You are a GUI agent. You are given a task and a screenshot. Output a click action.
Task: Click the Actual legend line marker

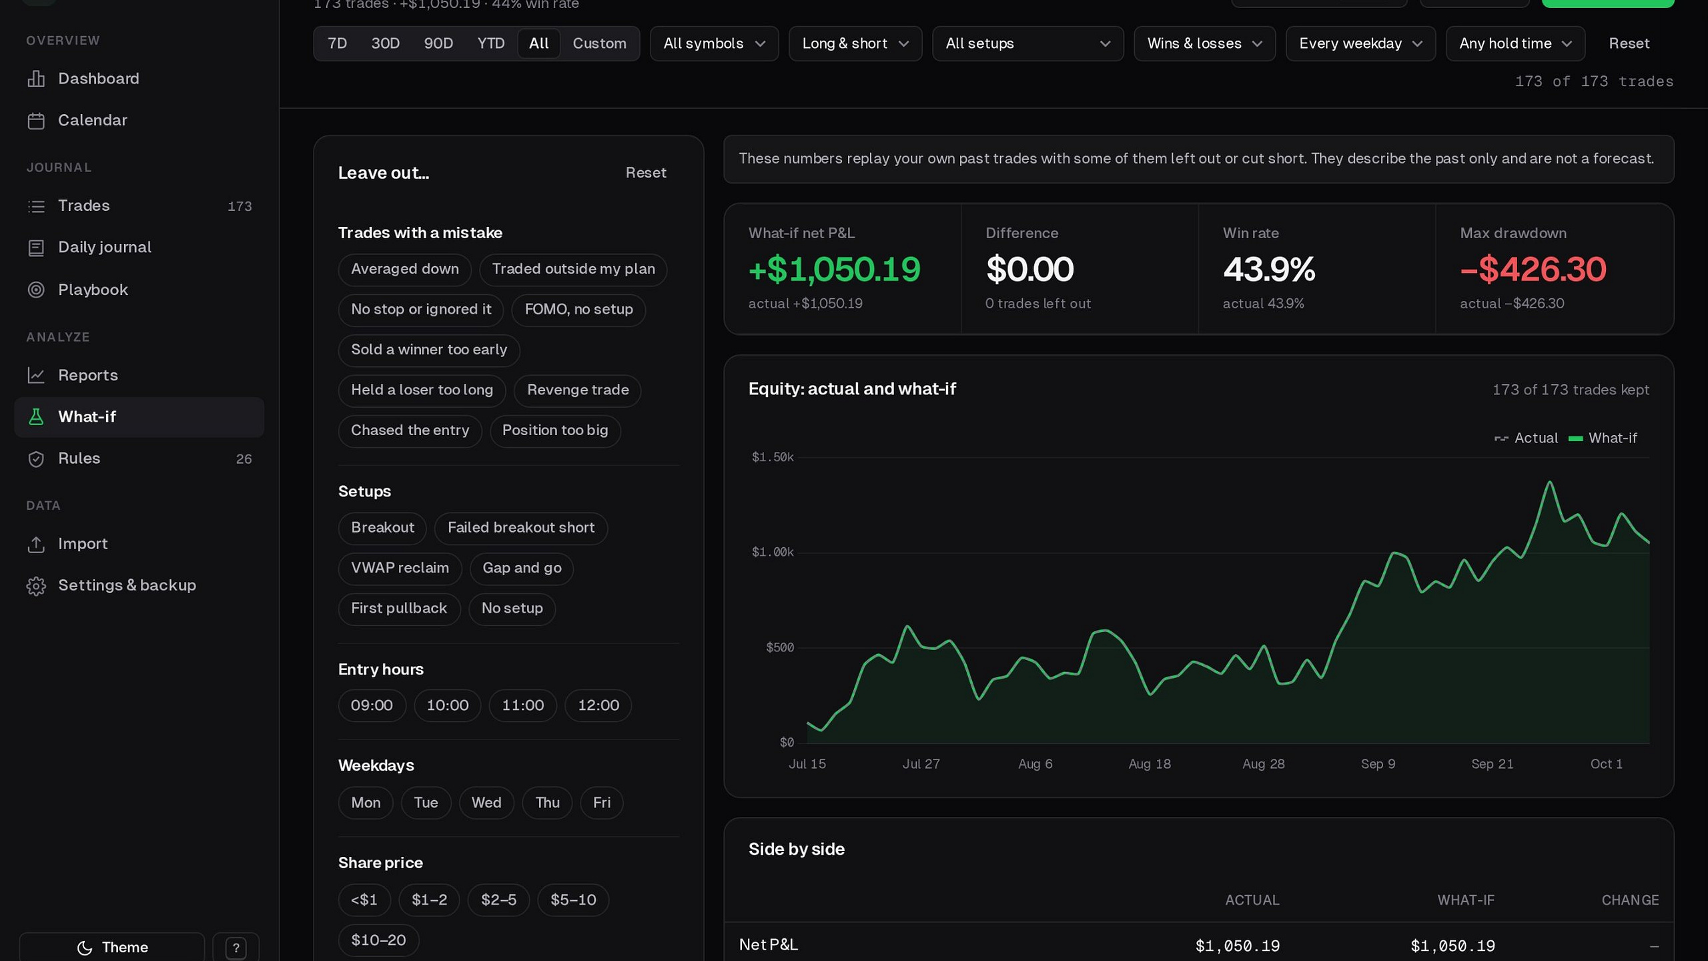(x=1501, y=439)
